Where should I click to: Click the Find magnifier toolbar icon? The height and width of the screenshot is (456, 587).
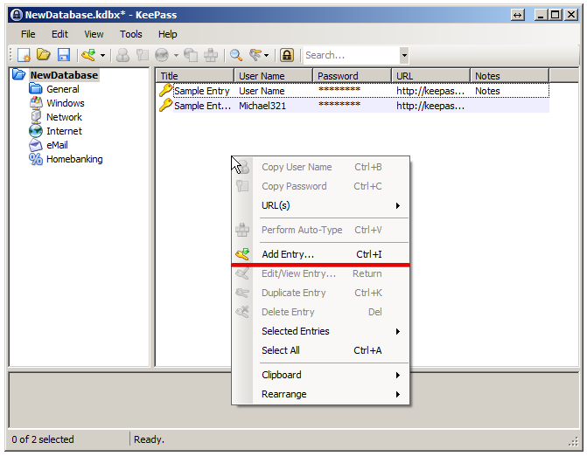[236, 55]
